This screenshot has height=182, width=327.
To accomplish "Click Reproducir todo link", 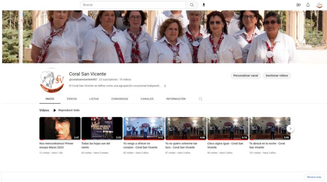I will [x=69, y=110].
